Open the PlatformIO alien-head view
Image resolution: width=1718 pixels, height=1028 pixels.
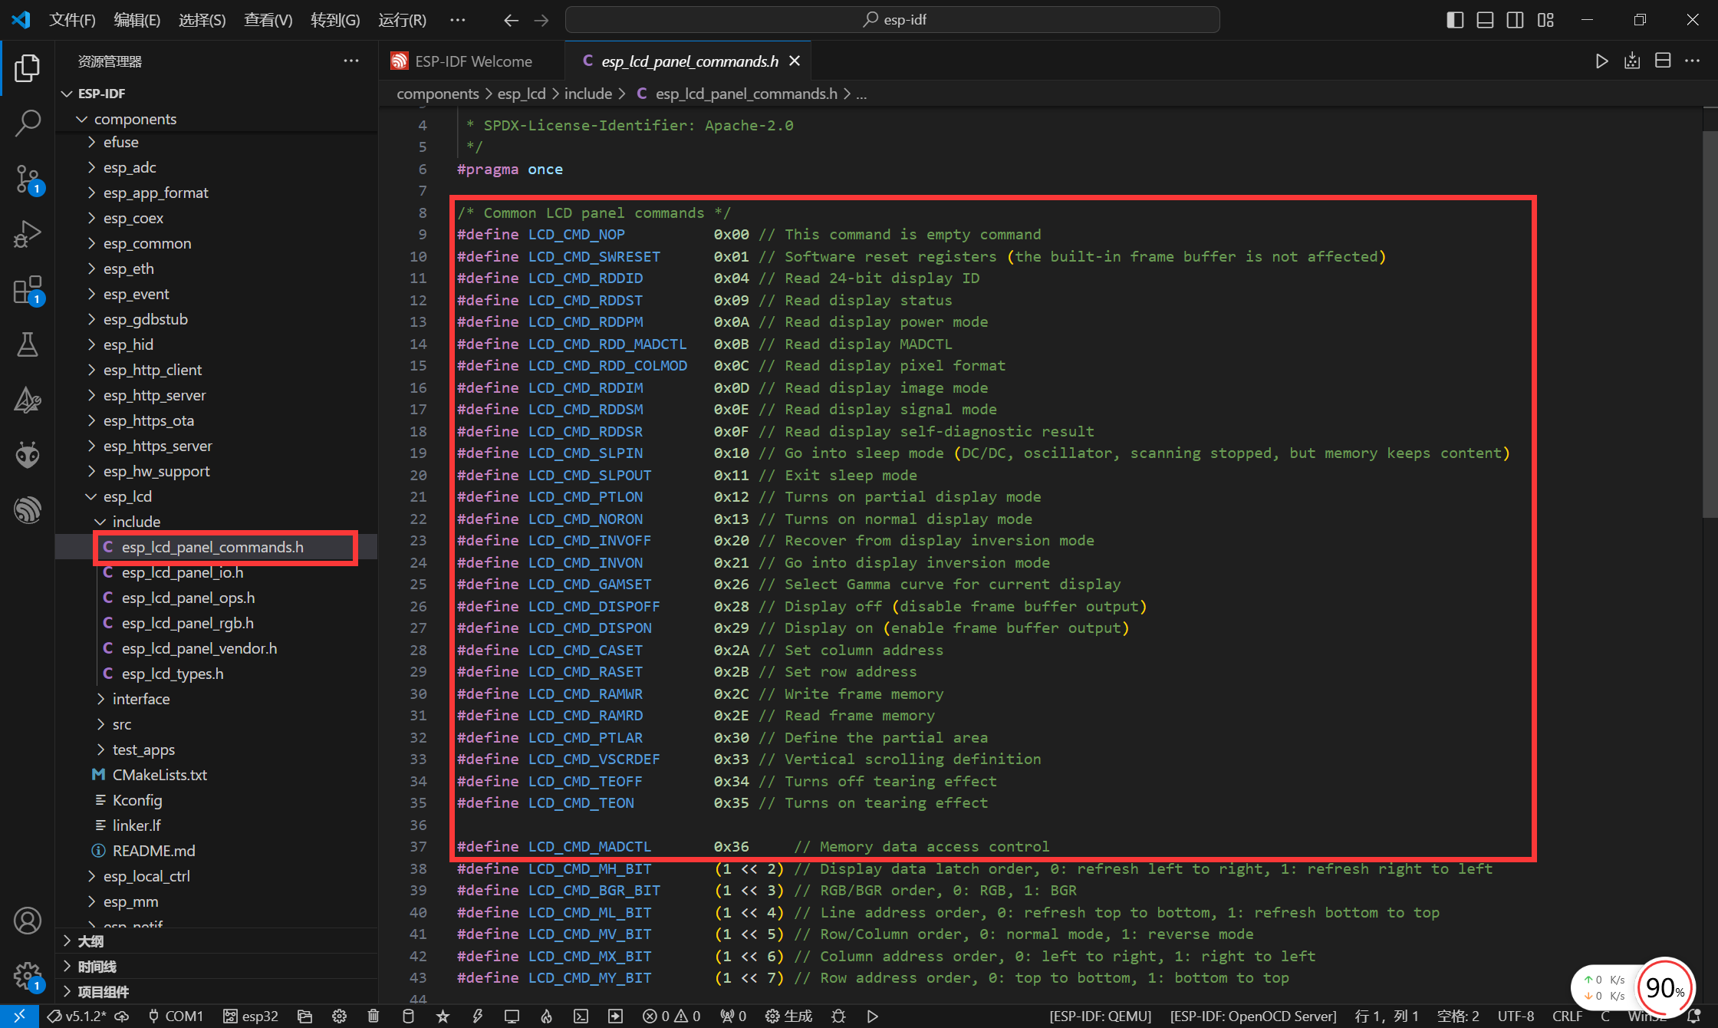28,454
